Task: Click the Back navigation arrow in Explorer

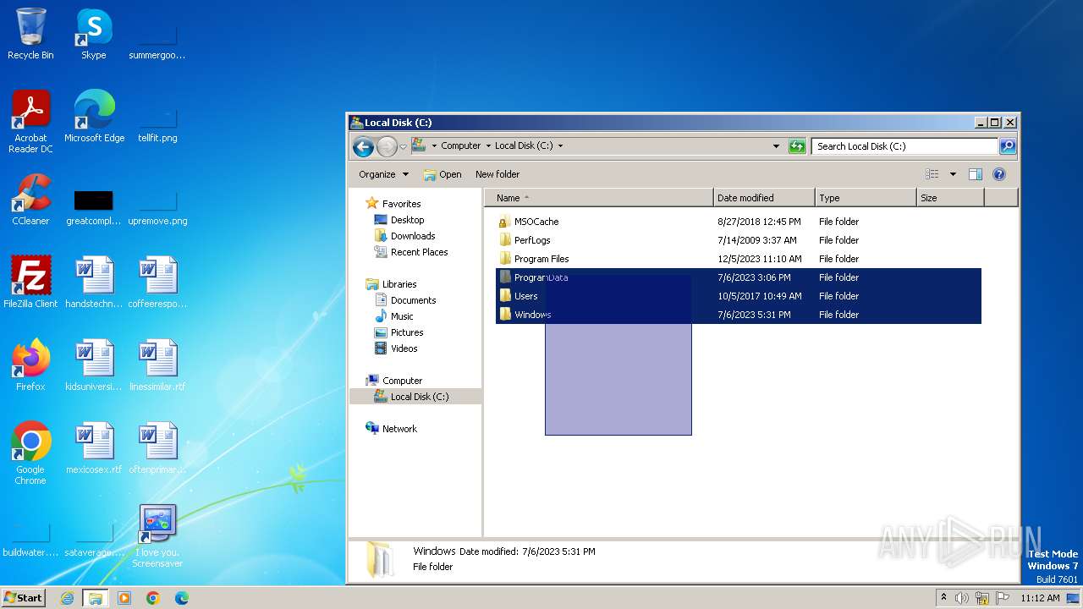Action: [x=363, y=146]
